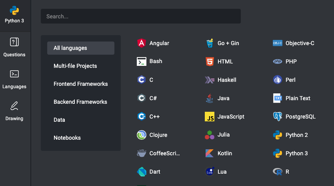Select the Kotlin logo icon
Image resolution: width=334 pixels, height=186 pixels.
click(x=209, y=153)
